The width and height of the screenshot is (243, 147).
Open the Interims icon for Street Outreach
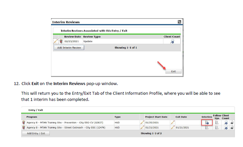[x=207, y=128]
